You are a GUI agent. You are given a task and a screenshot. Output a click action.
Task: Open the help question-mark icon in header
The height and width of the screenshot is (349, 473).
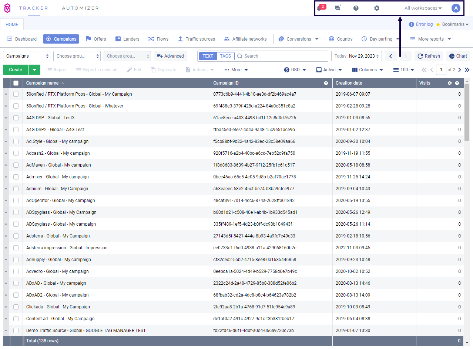[356, 8]
